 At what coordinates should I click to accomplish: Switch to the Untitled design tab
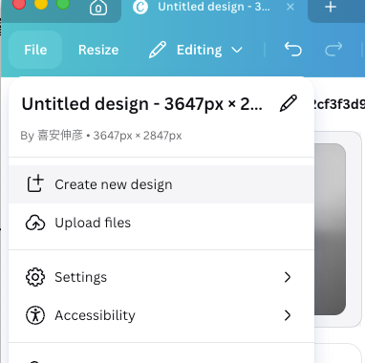pos(214,7)
